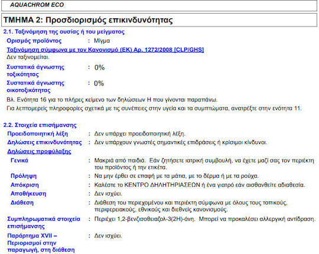Click the 2.2 Στοιχεία επισήμανσης heading
Screen dimensions: 319x254
(40, 125)
